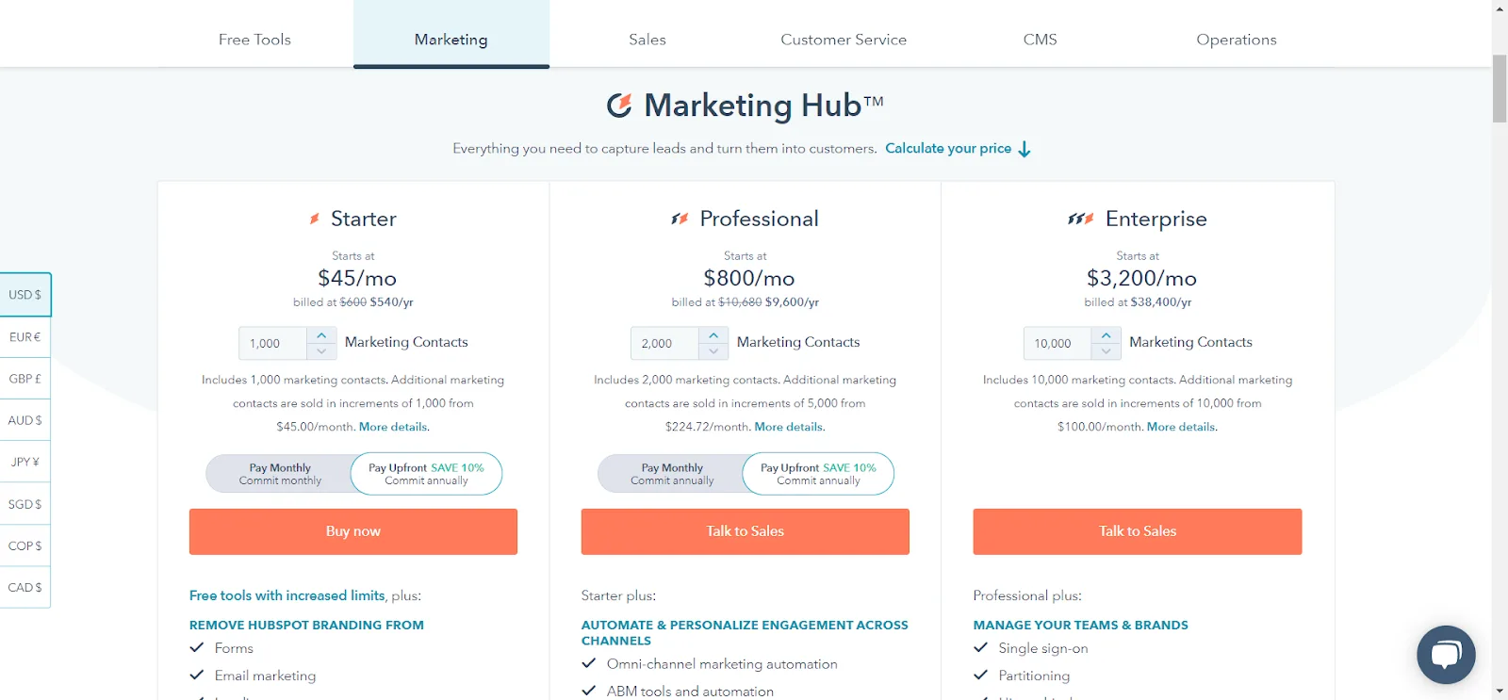Viewport: 1508px width, 700px height.
Task: Increase Starter marketing contacts with up arrow
Action: pos(321,335)
